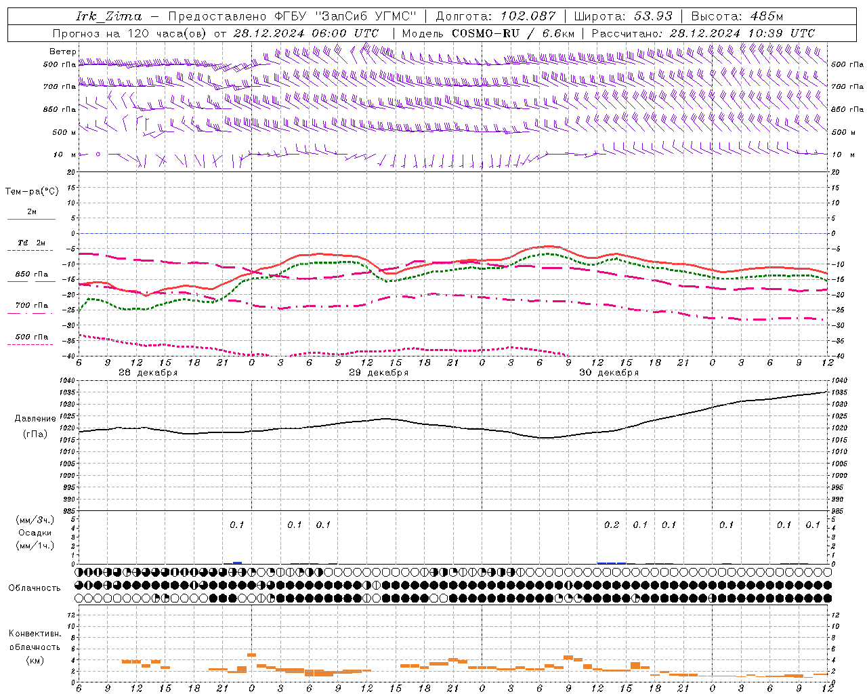Click the 'Облачность' cloud cover label
867x694 pixels.
click(35, 588)
